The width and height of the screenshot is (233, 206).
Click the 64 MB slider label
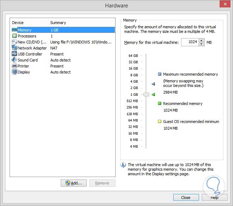(x=133, y=120)
